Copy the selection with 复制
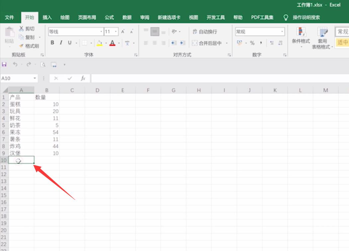 point(27,37)
